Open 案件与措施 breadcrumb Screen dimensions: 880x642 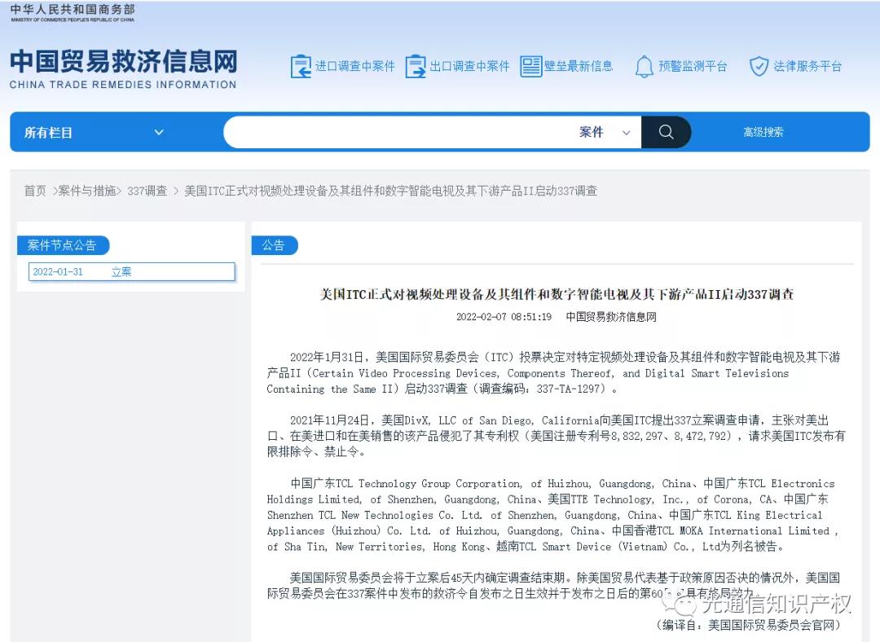[x=87, y=191]
